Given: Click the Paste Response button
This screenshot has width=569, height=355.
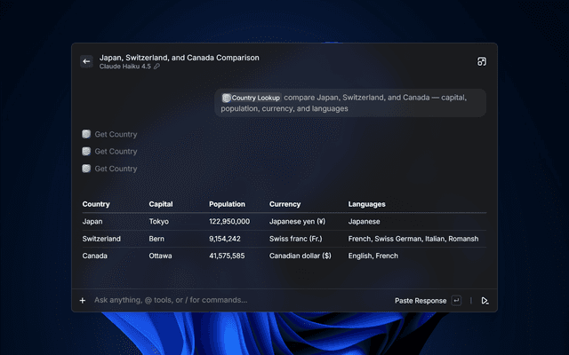Looking at the screenshot, I should (421, 301).
